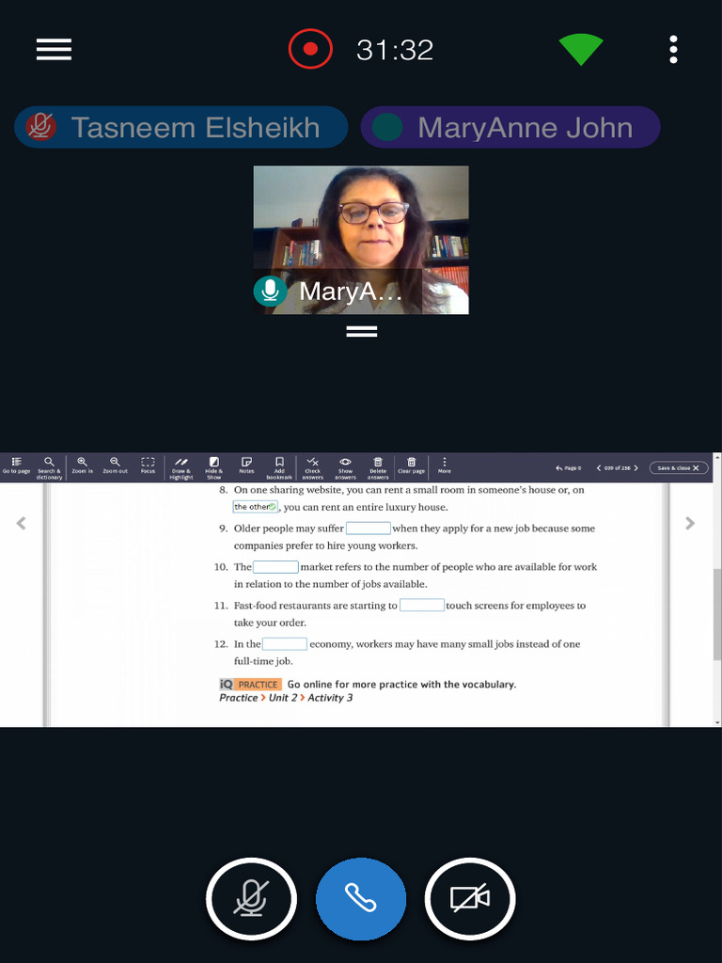
Task: Click the back to Page 0 arrow
Action: [x=568, y=468]
